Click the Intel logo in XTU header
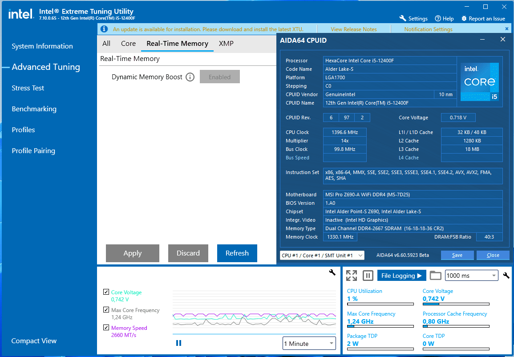The width and height of the screenshot is (514, 357). tap(20, 14)
